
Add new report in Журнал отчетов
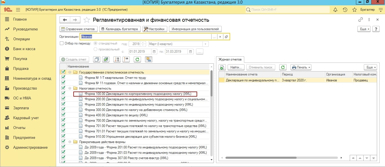click(222, 67)
